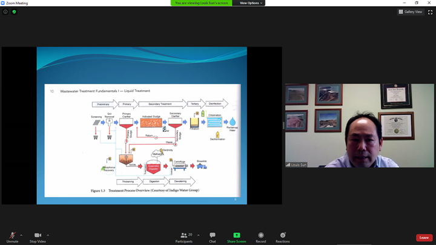Select Louis Sun's video thumbnail

[360, 126]
